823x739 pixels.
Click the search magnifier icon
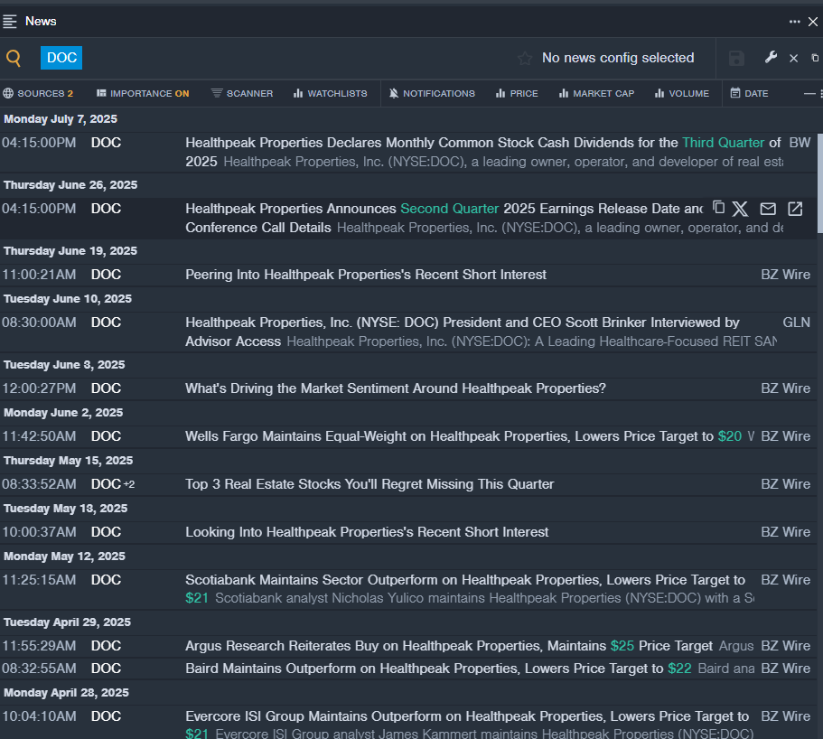[x=14, y=58]
